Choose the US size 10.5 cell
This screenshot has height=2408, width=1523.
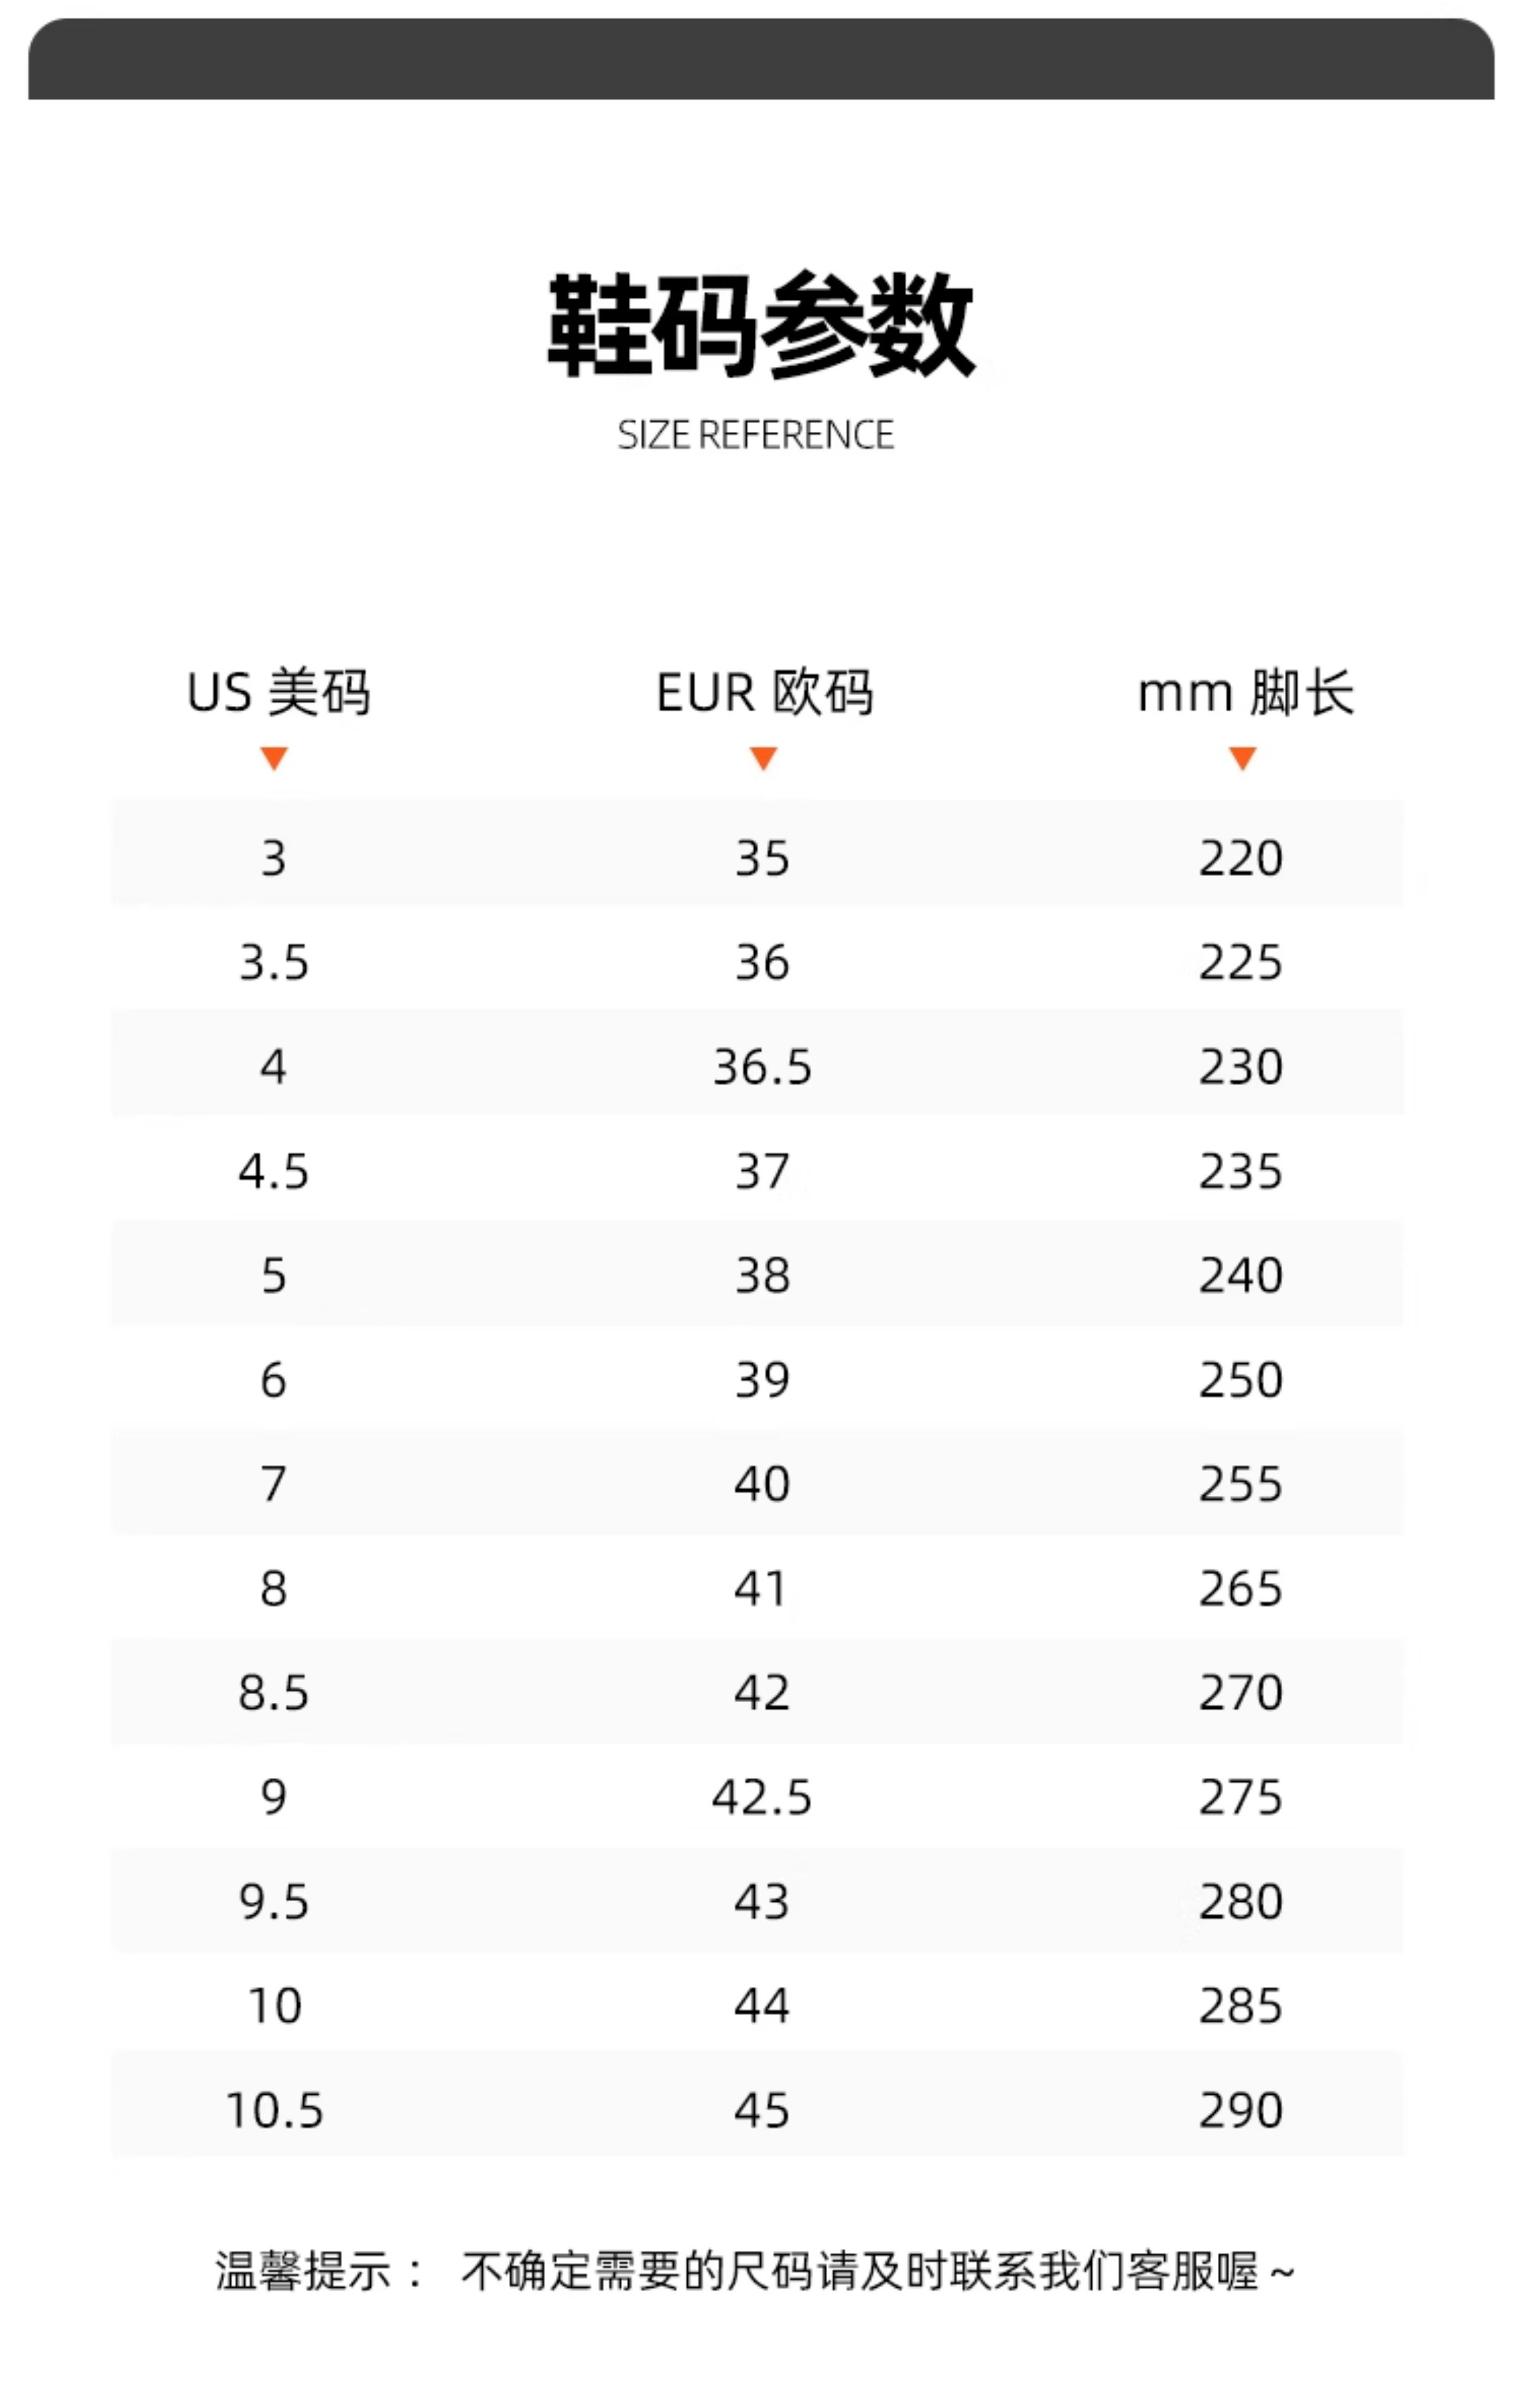[275, 2110]
